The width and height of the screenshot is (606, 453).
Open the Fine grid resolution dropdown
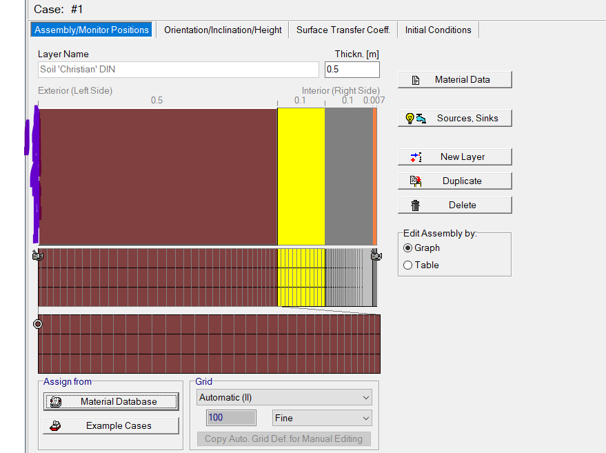(322, 419)
